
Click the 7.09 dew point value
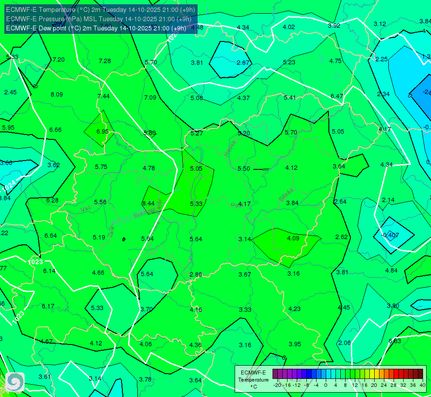coord(151,97)
